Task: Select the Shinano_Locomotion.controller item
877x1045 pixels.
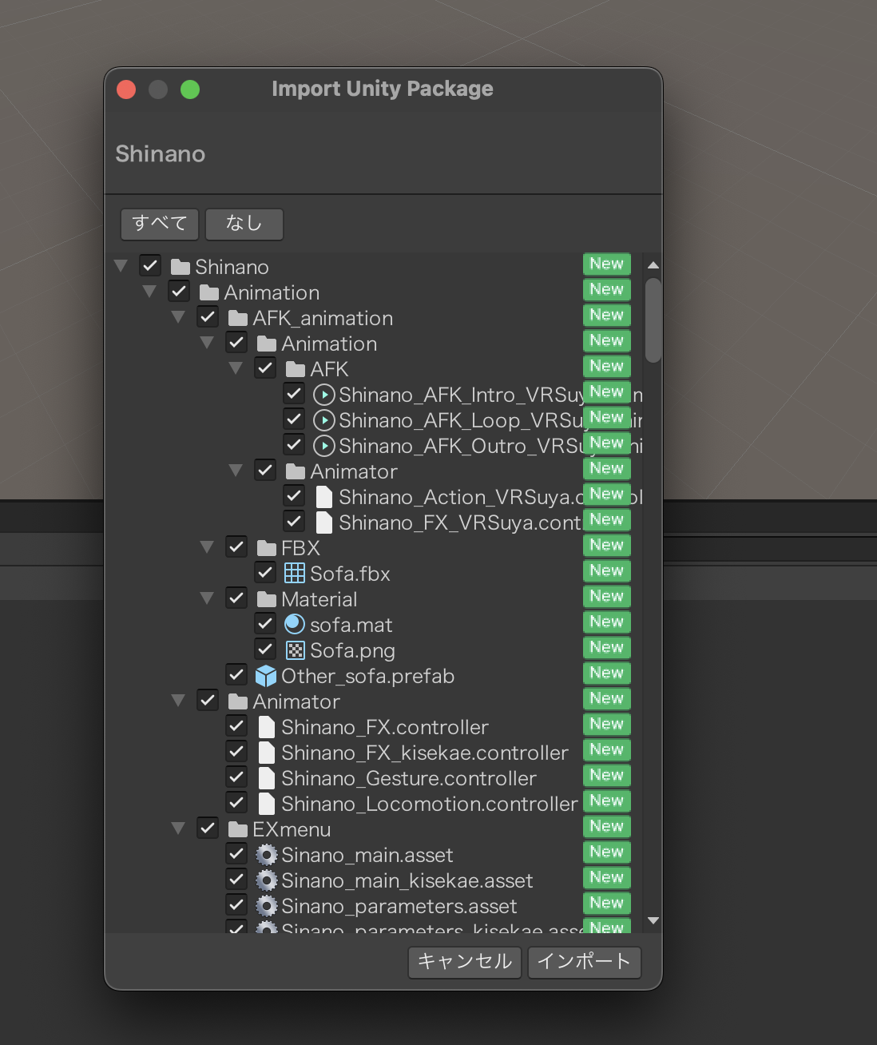Action: [x=429, y=804]
